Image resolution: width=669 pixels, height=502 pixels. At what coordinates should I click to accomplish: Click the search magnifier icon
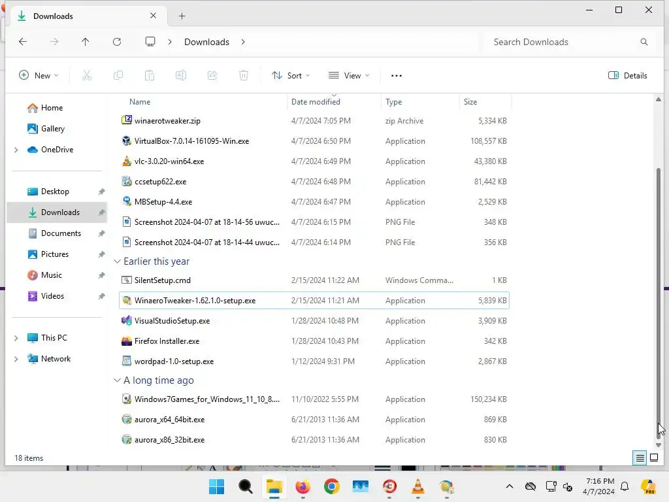(x=644, y=42)
